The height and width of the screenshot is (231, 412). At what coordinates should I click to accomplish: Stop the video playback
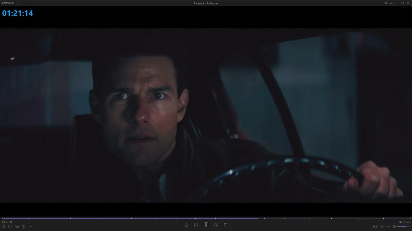click(226, 225)
